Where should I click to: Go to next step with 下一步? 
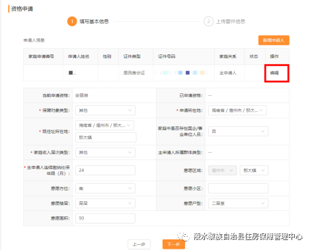point(174,244)
